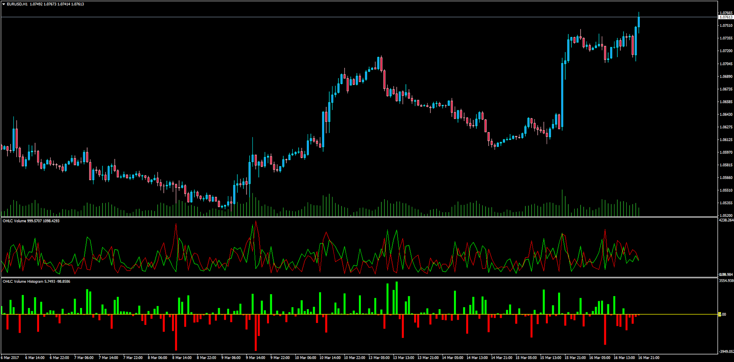Image resolution: width=734 pixels, height=362 pixels.
Task: Click time axis label 15 Mar 05:00
Action: coord(526,358)
